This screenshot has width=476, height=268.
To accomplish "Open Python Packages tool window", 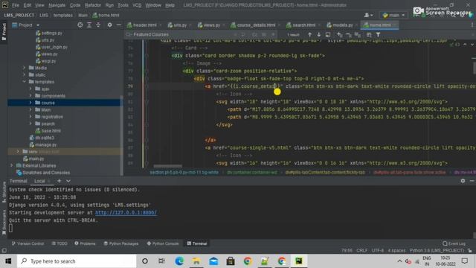I will click(x=120, y=243).
